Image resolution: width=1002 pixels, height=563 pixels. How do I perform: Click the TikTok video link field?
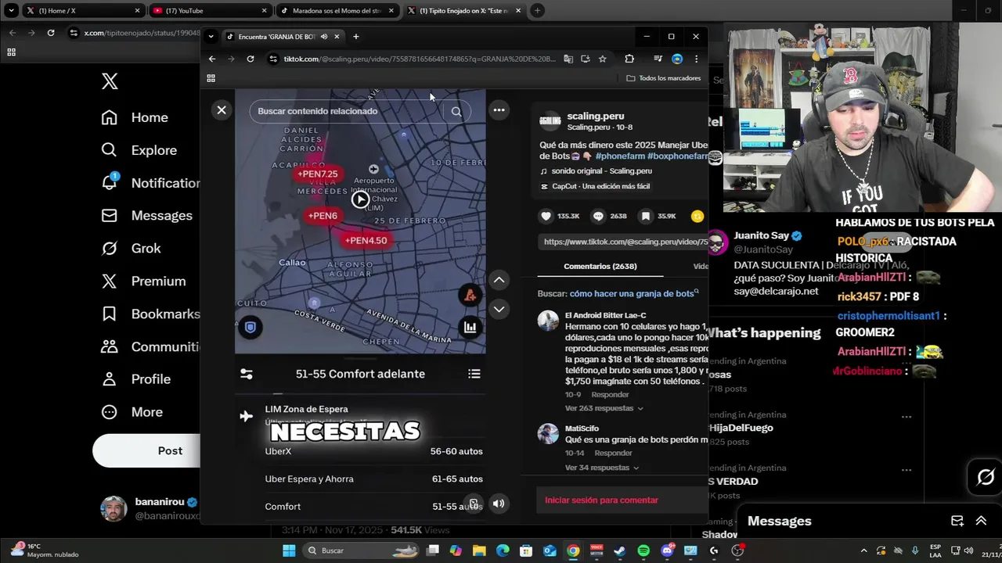click(x=624, y=242)
